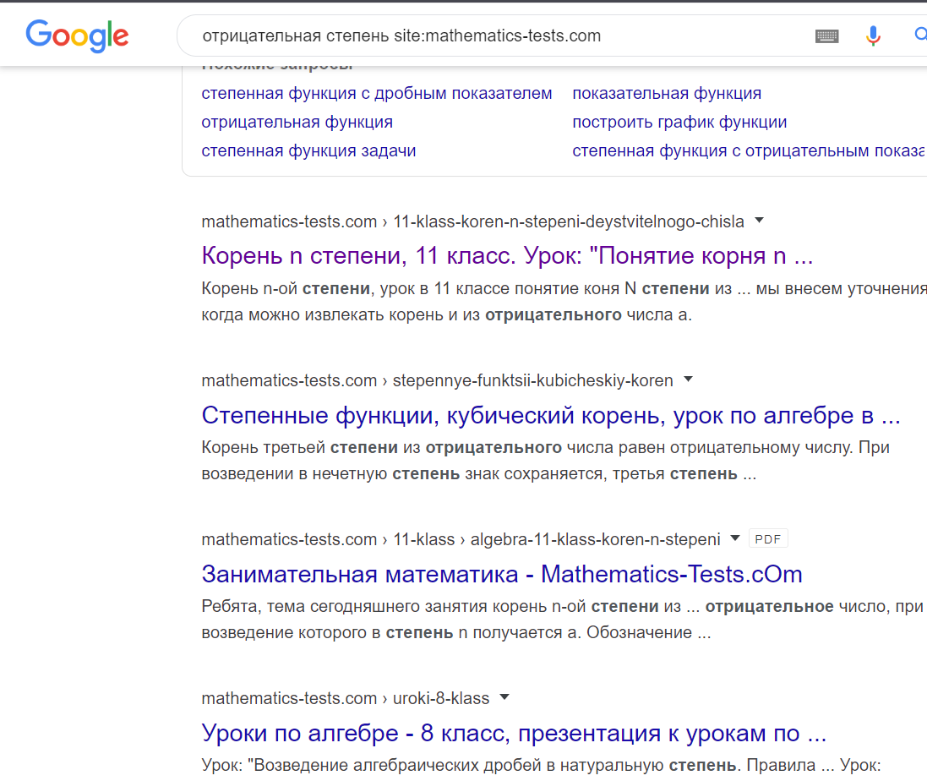The image size is (927, 781).
Task: Click URL breadcrumb 'algebra-11-klass-koren-n-stepeni'
Action: coord(596,540)
